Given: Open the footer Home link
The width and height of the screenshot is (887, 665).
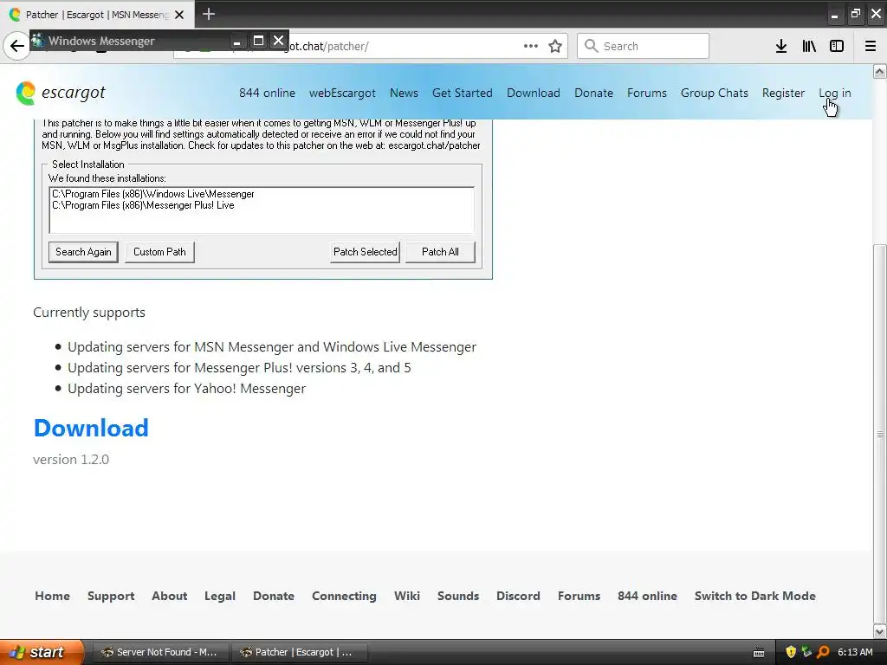Looking at the screenshot, I should click(x=53, y=596).
